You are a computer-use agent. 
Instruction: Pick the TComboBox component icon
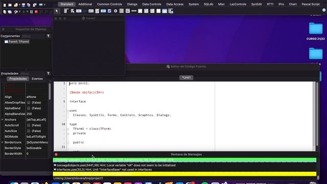[128, 11]
